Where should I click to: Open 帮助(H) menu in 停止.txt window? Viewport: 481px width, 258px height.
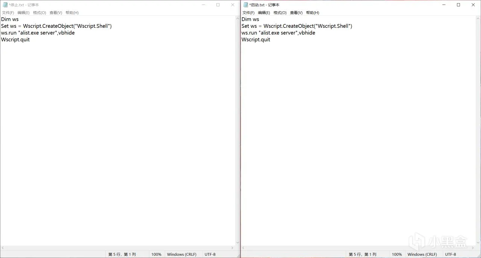pos(72,13)
